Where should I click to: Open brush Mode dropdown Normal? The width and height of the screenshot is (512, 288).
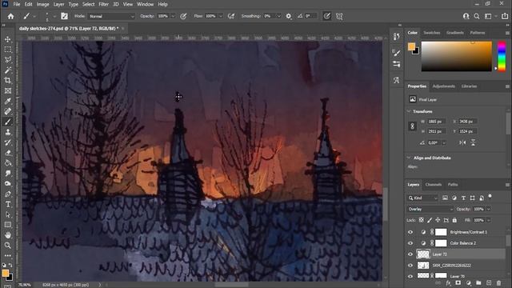point(111,16)
